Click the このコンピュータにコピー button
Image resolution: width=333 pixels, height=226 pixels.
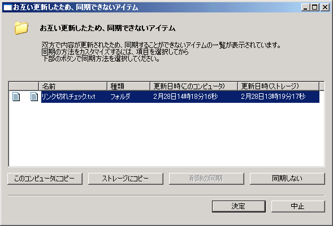pyautogui.click(x=45, y=179)
